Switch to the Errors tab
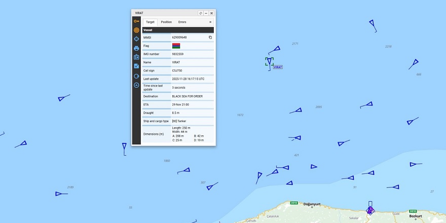The image size is (446, 223). pyautogui.click(x=182, y=22)
